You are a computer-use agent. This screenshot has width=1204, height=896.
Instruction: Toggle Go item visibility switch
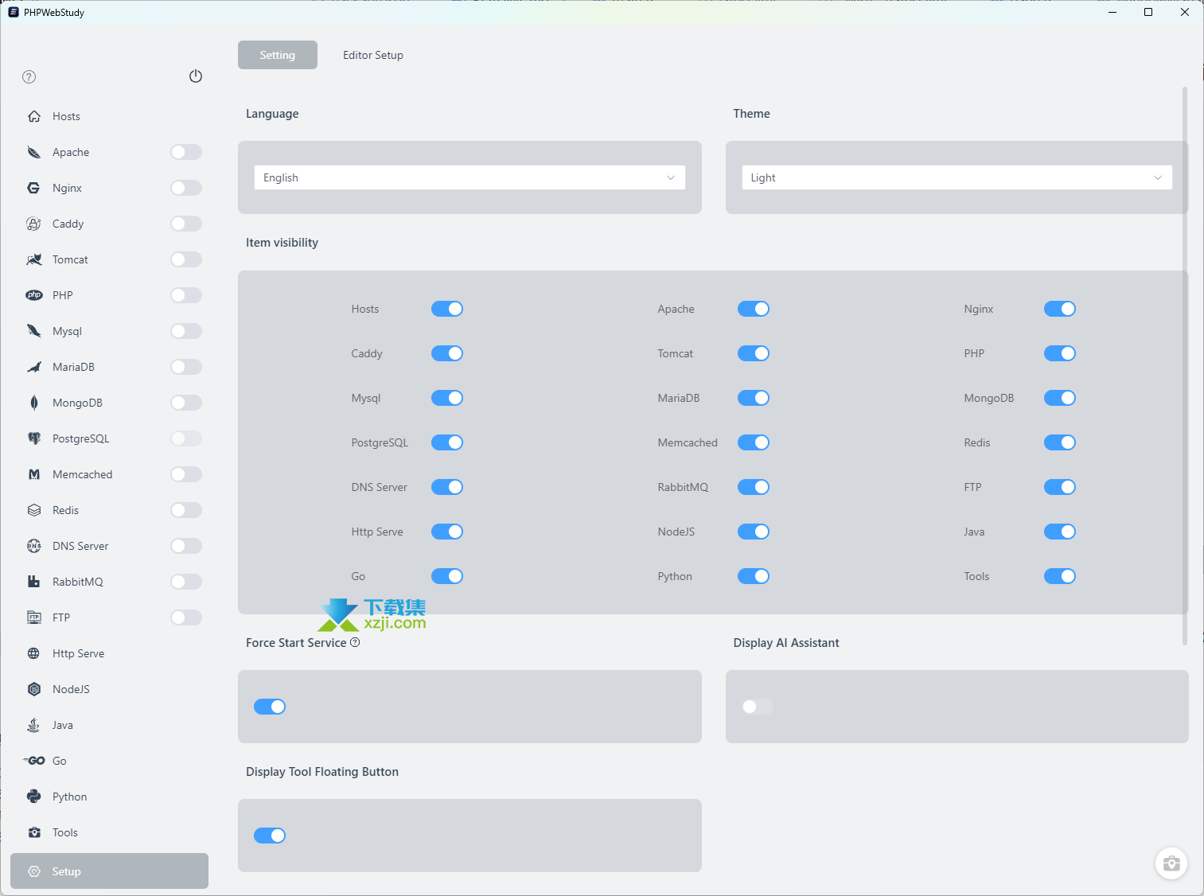447,576
